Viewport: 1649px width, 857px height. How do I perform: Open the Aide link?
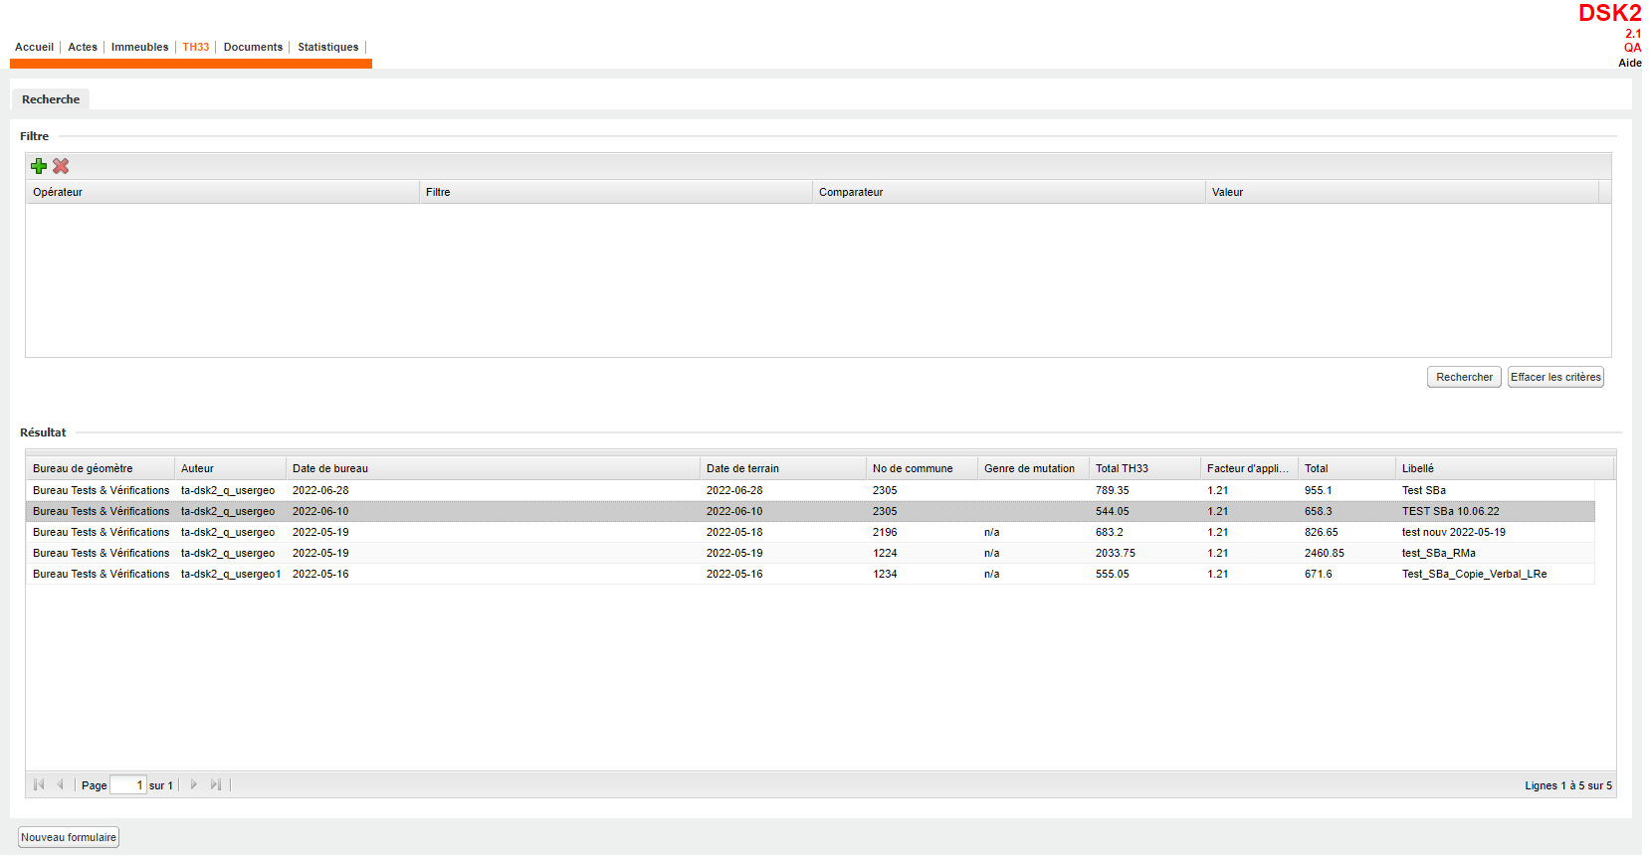tap(1629, 63)
